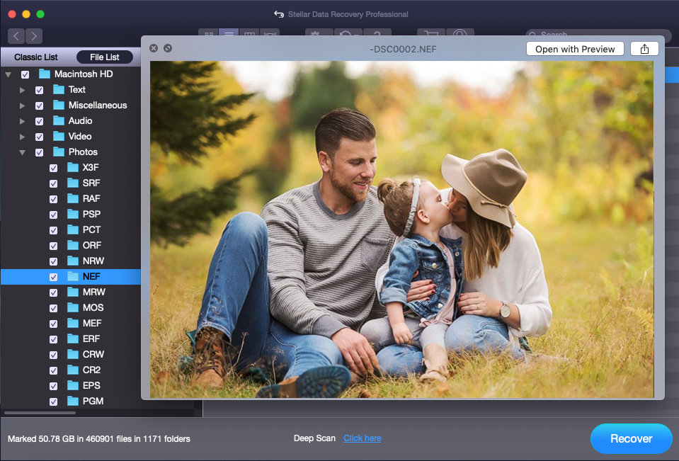Viewport: 679px width, 461px height.
Task: Click the Video folder icon
Action: 59,137
